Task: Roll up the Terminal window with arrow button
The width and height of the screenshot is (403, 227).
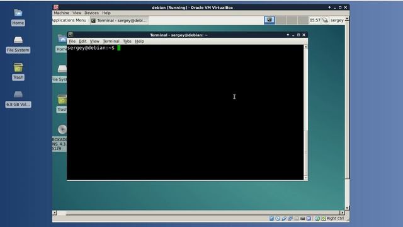Action: [x=288, y=35]
